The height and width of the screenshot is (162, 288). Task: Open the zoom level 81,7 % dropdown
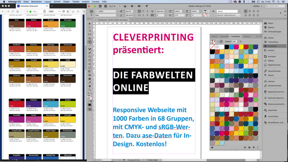pos(119,6)
